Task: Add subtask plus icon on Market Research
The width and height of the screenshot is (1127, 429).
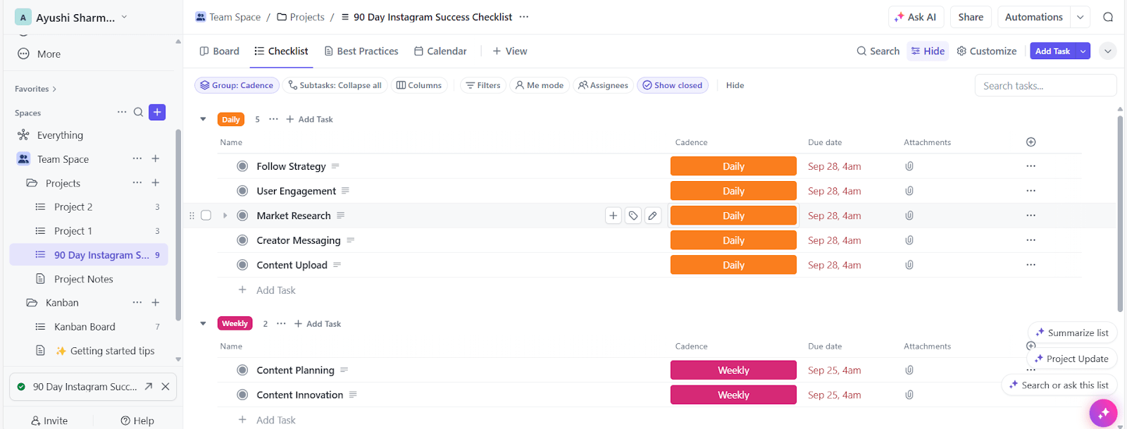Action: pyautogui.click(x=614, y=216)
